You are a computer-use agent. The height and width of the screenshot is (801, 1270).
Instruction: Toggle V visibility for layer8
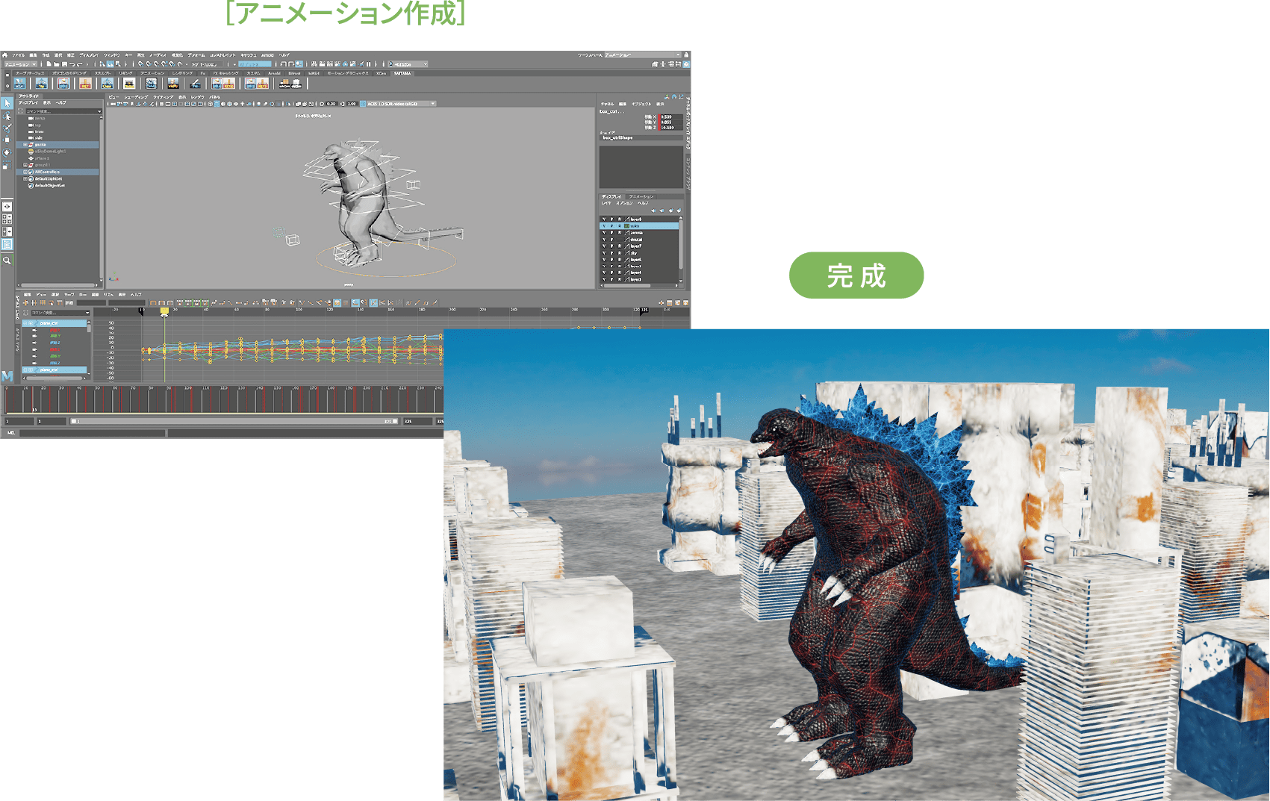pyautogui.click(x=604, y=219)
